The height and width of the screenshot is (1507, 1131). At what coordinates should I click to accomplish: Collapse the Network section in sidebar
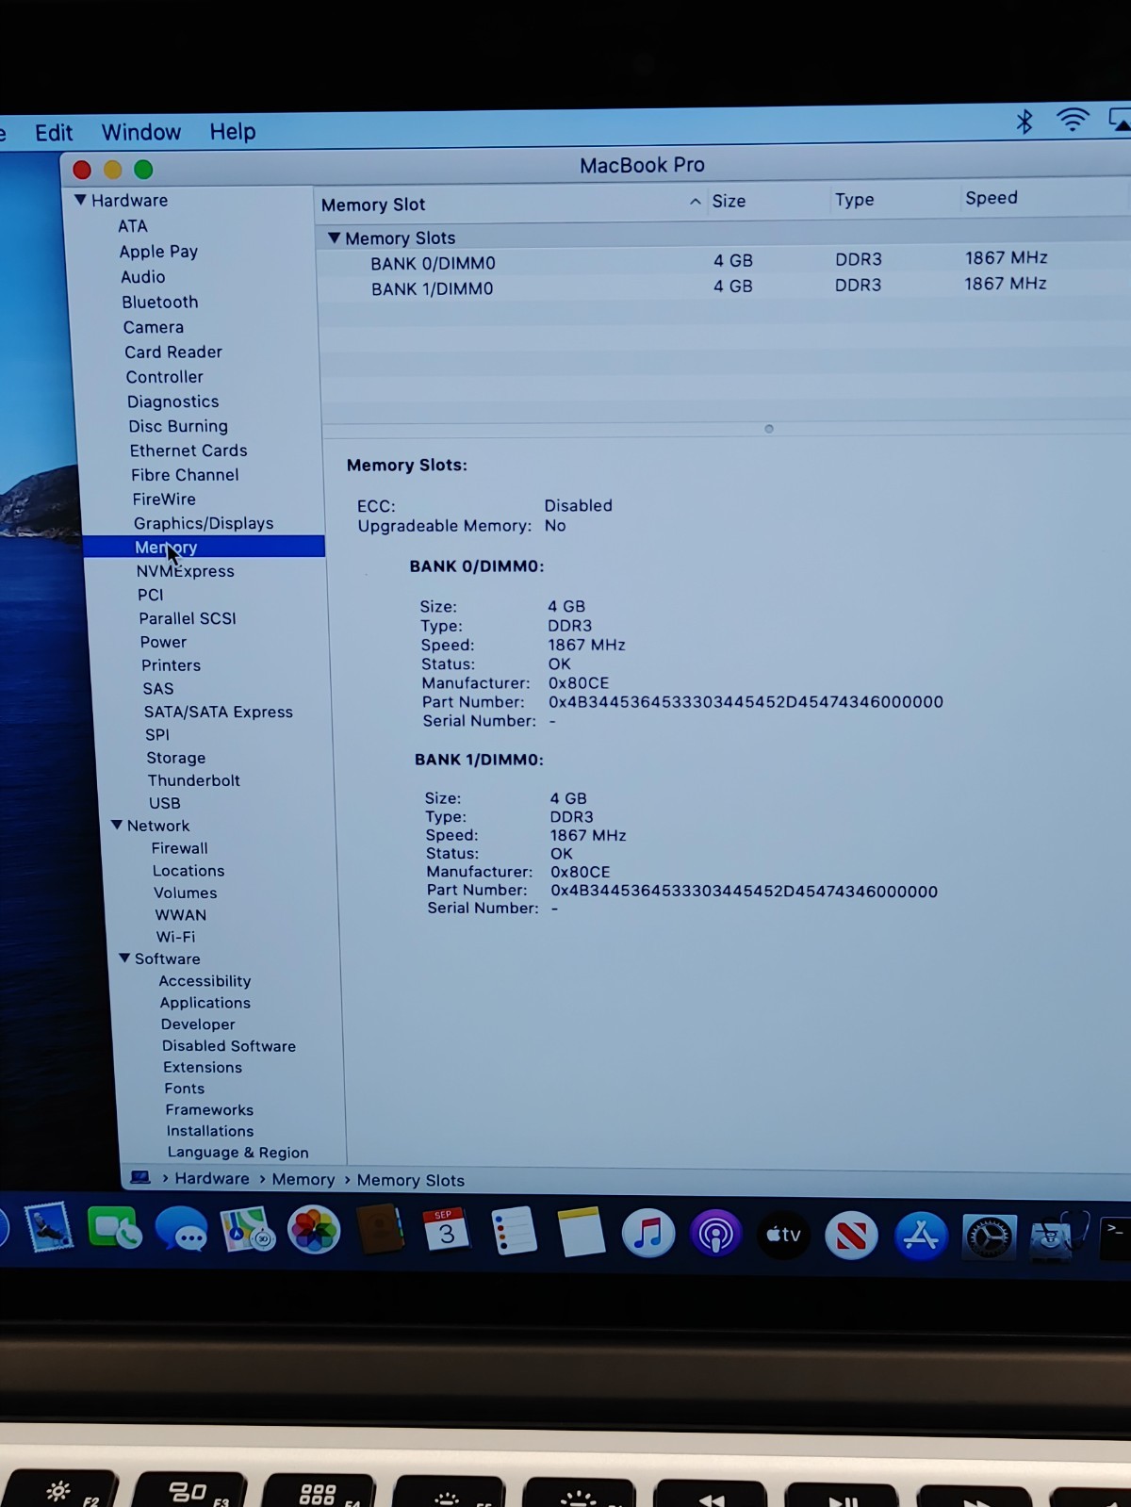pyautogui.click(x=117, y=825)
